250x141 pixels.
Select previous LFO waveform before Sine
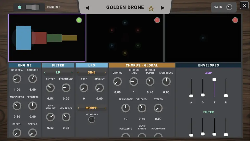click(x=78, y=73)
